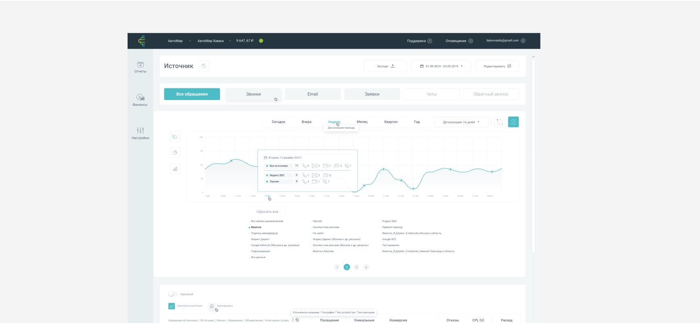Click the Сбросить все button
This screenshot has height=323, width=700.
point(267,212)
